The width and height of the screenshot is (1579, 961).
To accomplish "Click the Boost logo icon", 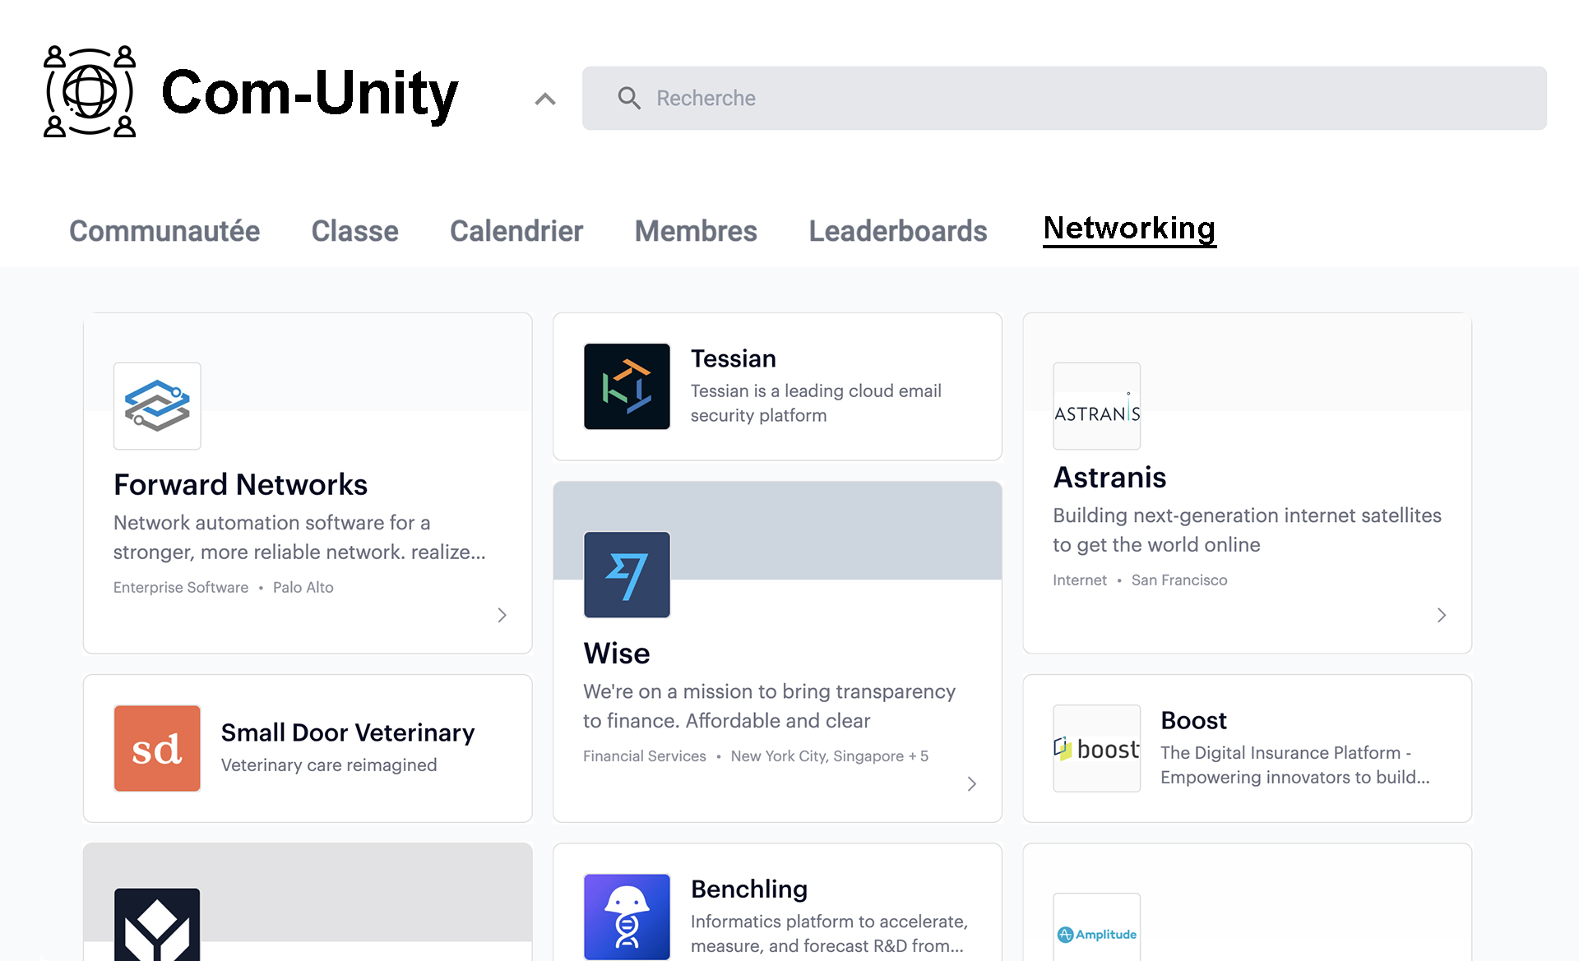I will coord(1096,748).
